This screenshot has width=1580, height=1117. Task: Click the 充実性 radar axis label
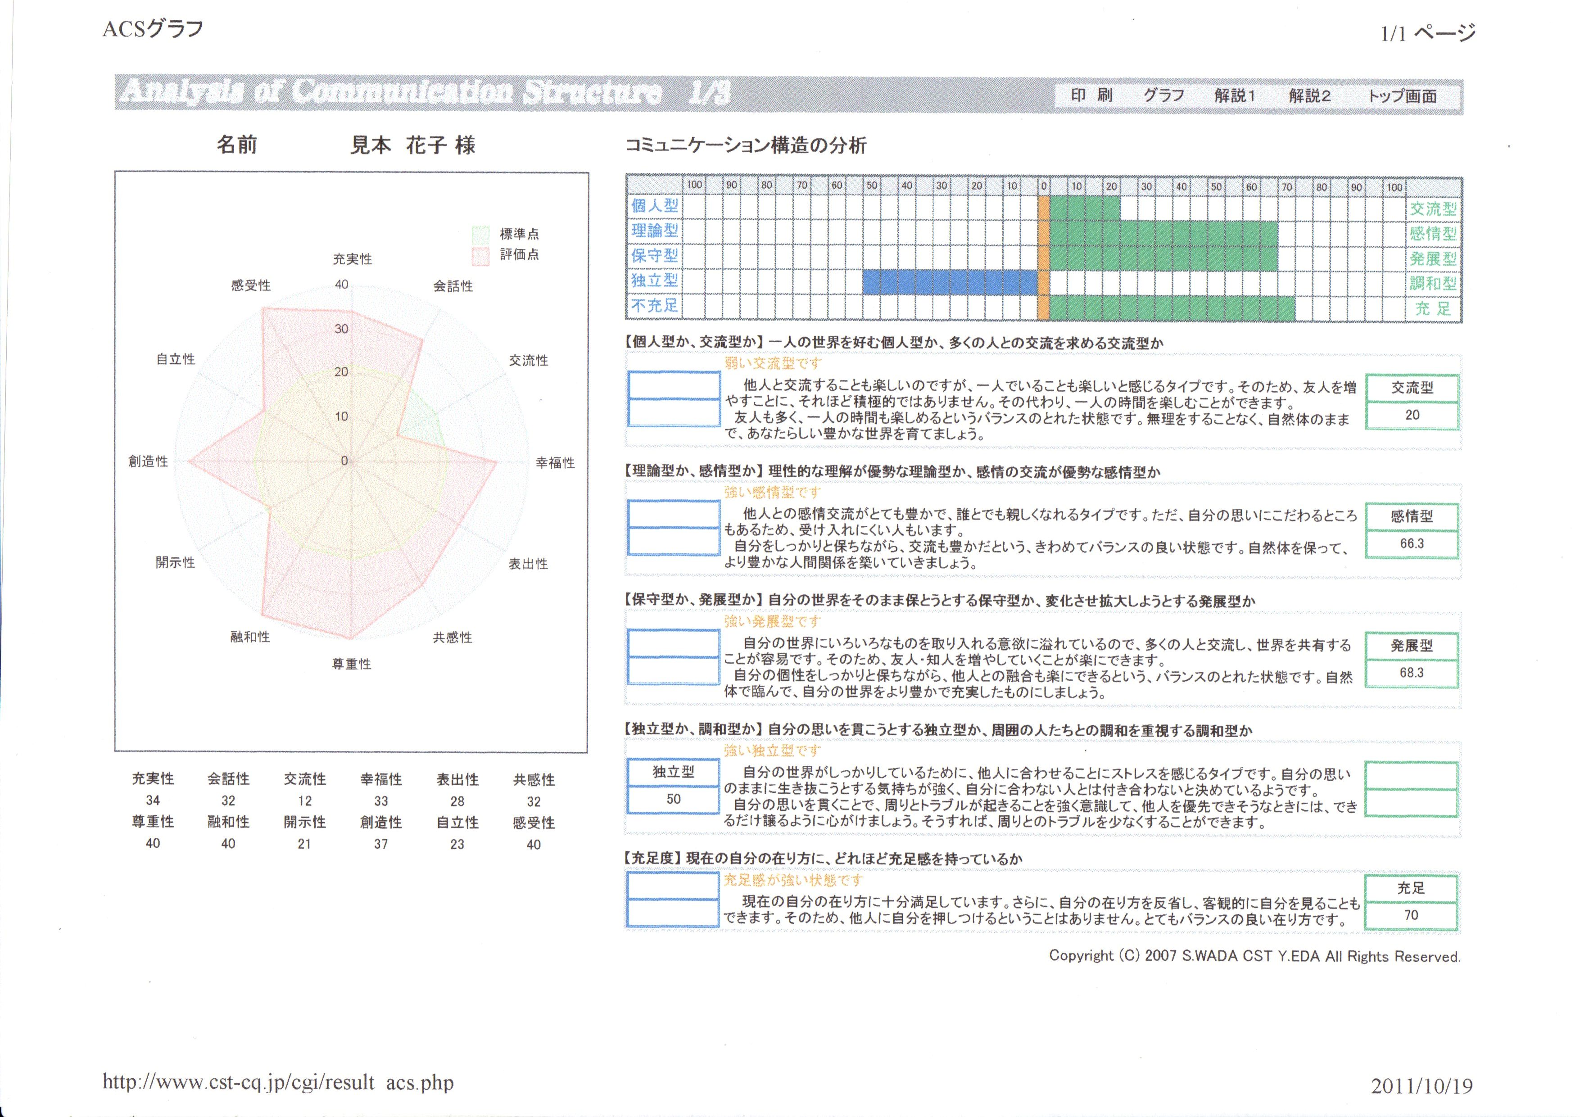coord(352,259)
